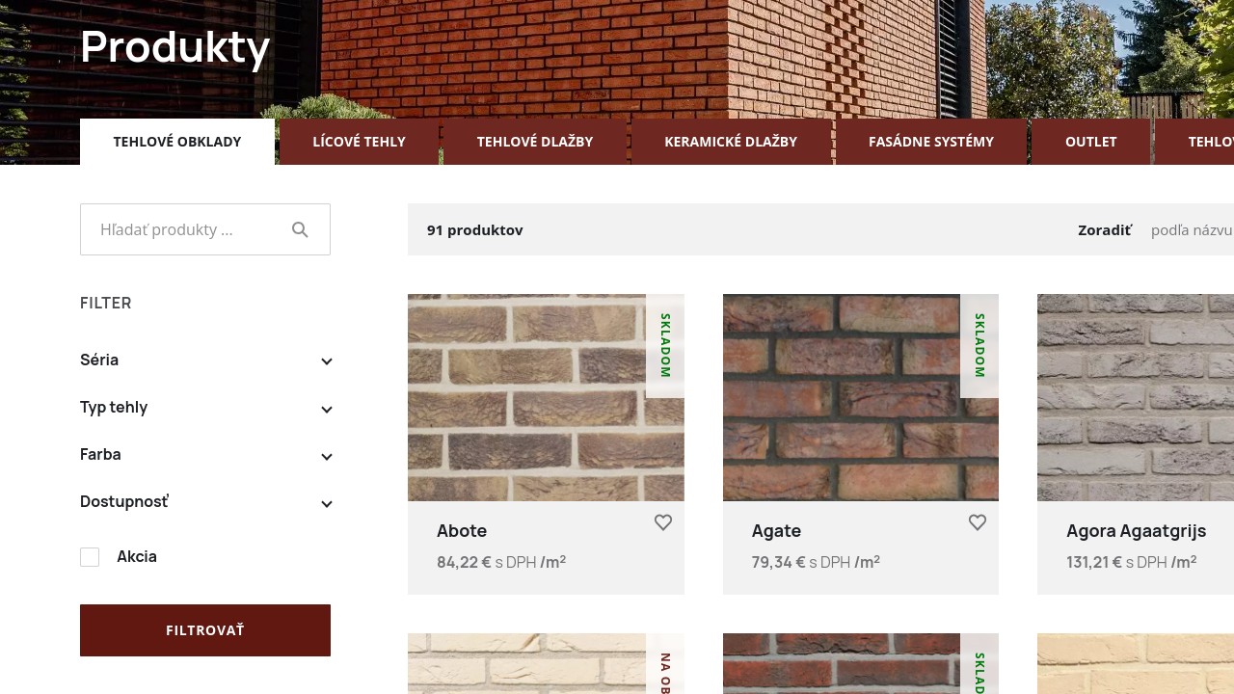Switch to the LÍCOVÉ TEHLY tab

click(x=359, y=142)
